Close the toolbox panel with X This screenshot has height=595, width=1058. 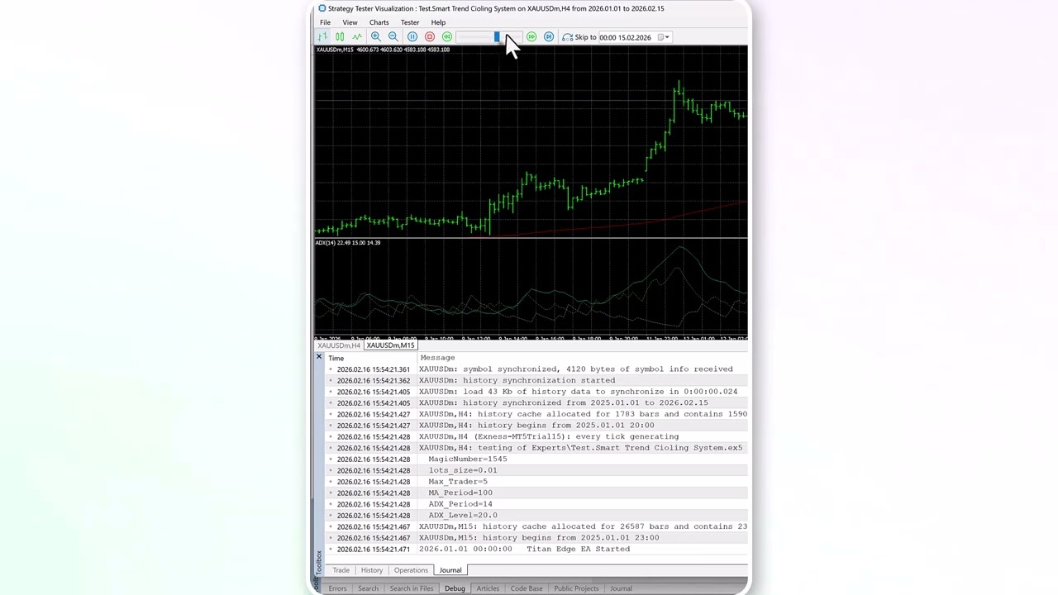(319, 356)
